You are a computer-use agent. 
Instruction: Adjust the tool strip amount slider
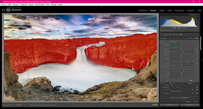[x=190, y=35]
